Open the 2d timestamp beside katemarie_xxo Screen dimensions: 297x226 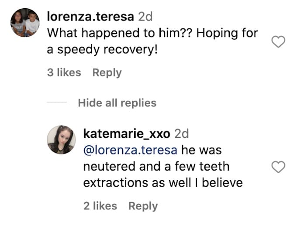pyautogui.click(x=182, y=134)
